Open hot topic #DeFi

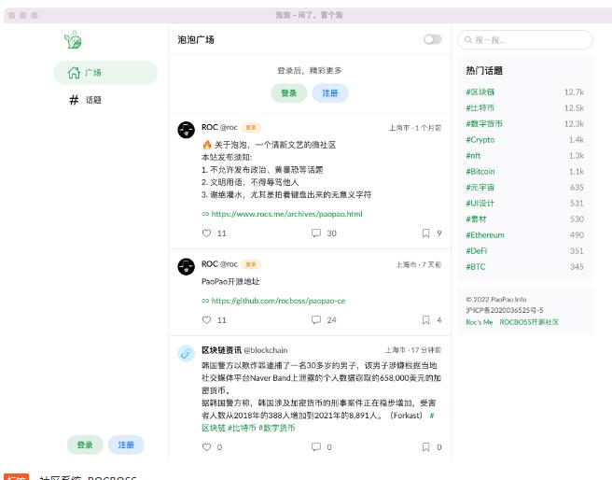coord(477,251)
